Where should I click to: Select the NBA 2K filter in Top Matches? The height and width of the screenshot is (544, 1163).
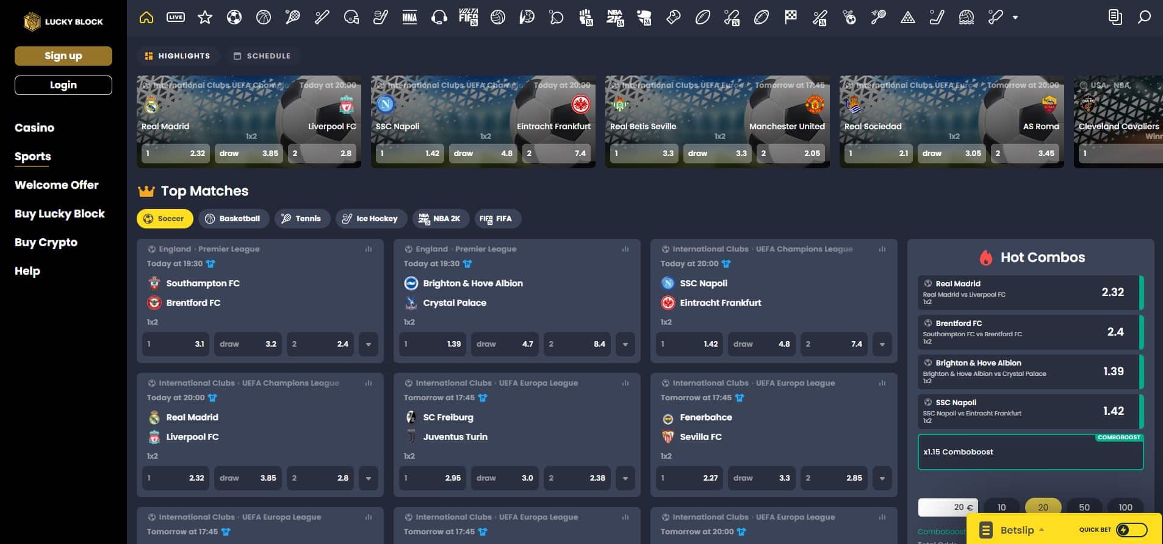pos(441,219)
